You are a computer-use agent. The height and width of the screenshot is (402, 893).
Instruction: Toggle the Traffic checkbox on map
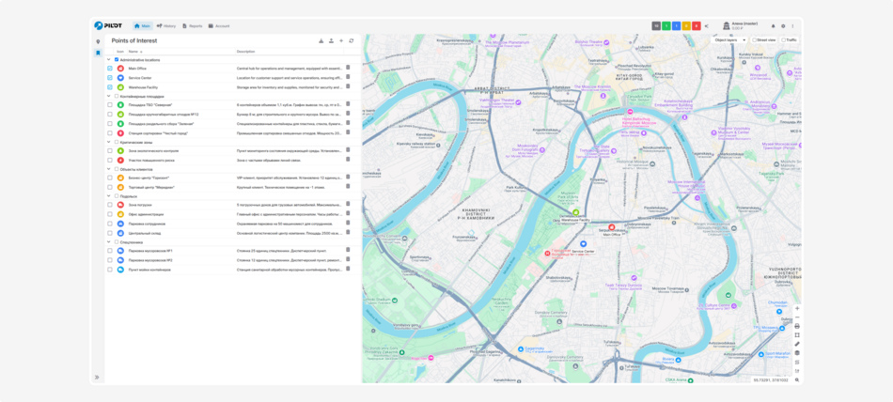[783, 40]
